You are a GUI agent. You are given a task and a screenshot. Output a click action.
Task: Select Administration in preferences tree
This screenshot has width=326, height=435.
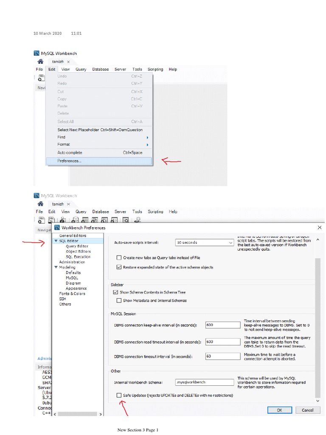(x=72, y=262)
